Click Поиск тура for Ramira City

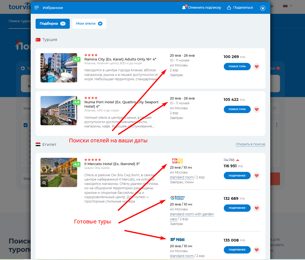coord(237,67)
